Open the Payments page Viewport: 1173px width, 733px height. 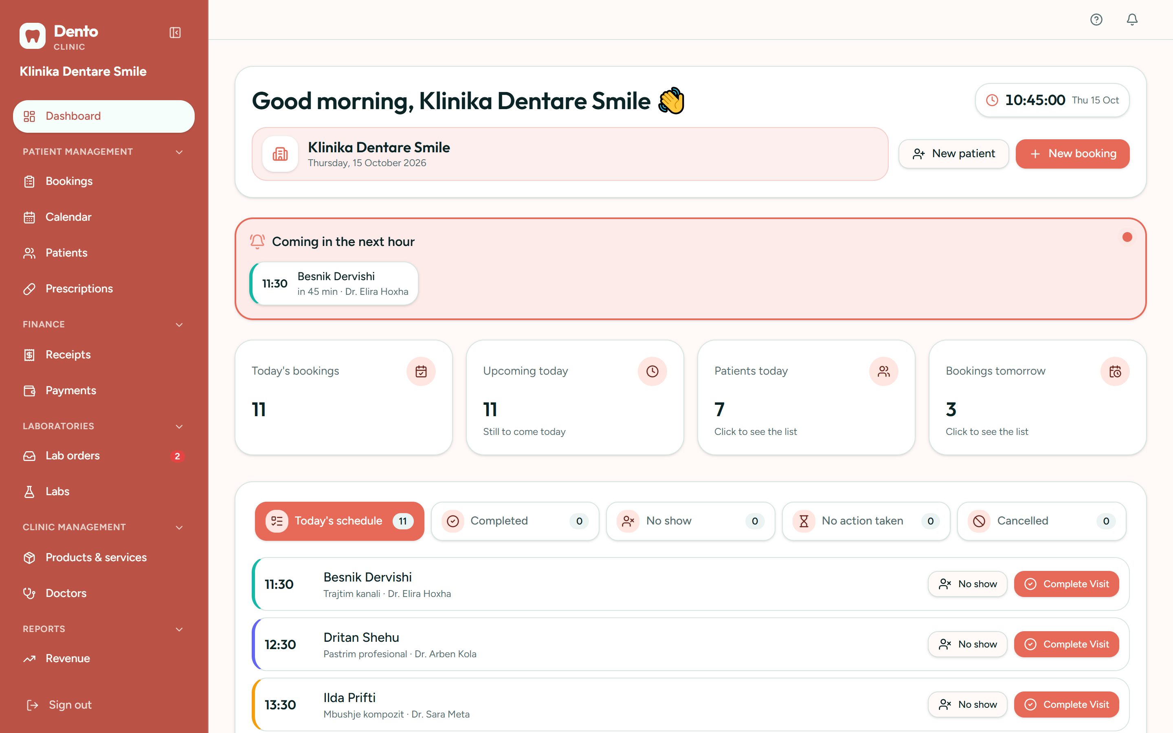click(x=104, y=391)
